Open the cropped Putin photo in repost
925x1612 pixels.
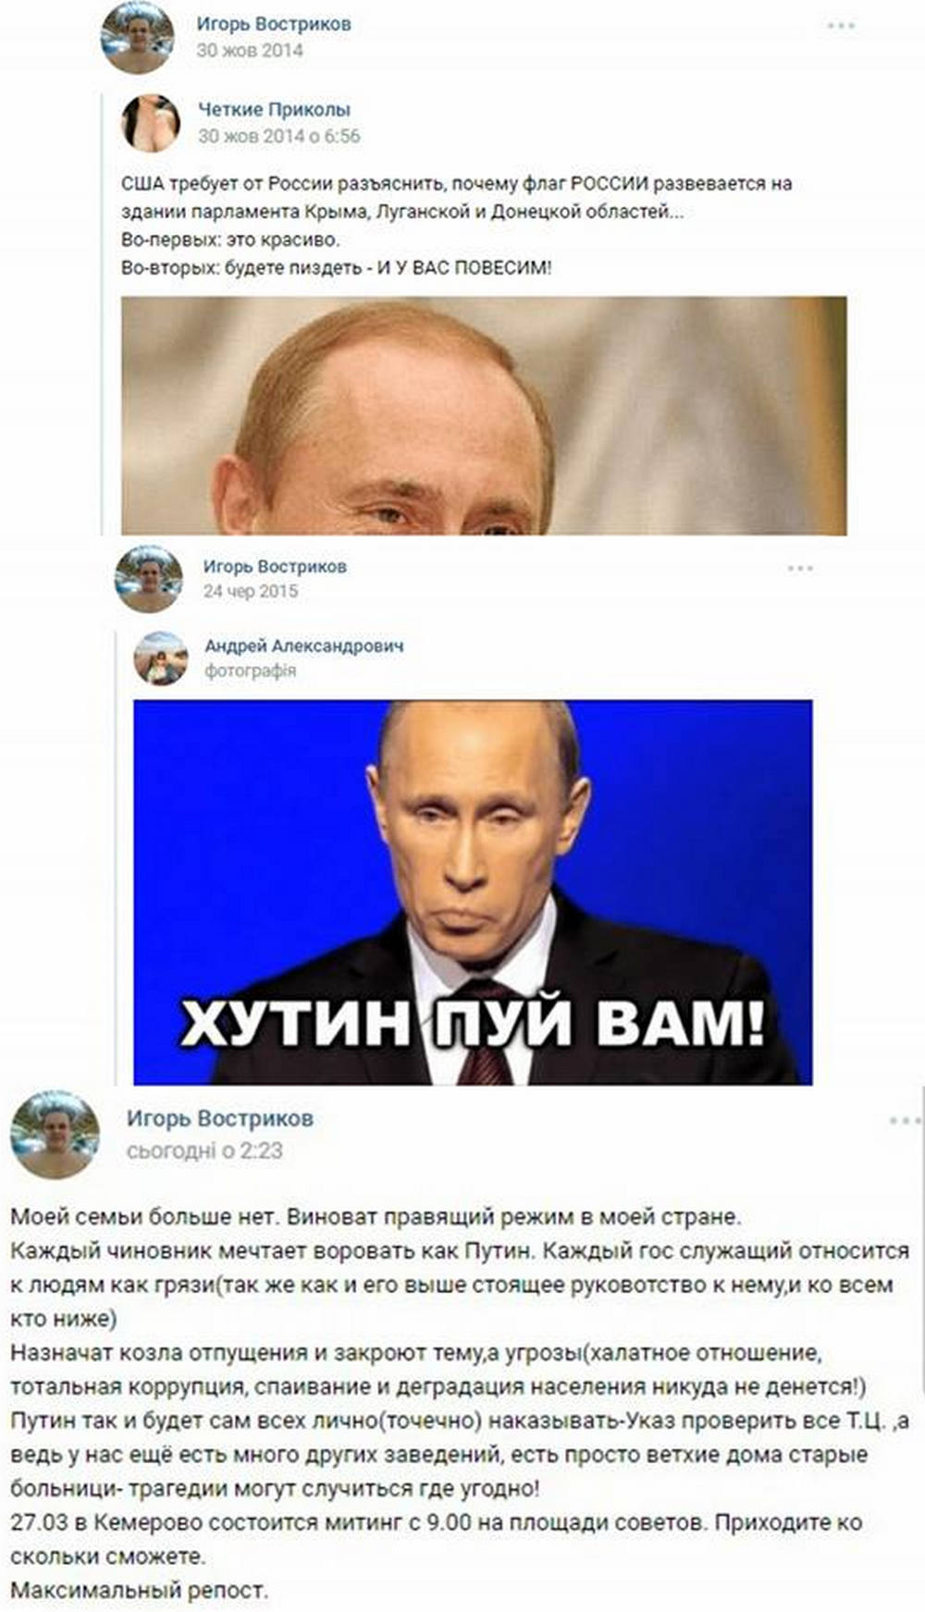[x=484, y=415]
